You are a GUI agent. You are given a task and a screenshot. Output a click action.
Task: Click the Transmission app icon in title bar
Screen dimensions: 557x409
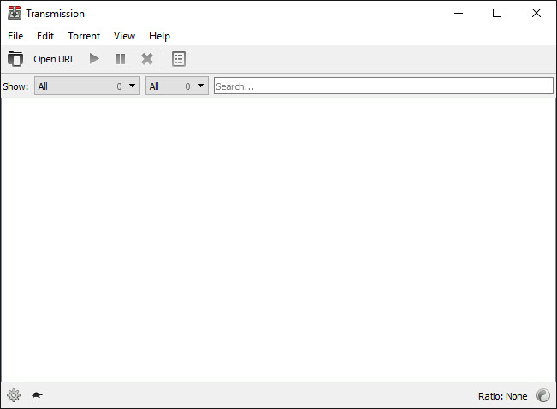tap(15, 13)
